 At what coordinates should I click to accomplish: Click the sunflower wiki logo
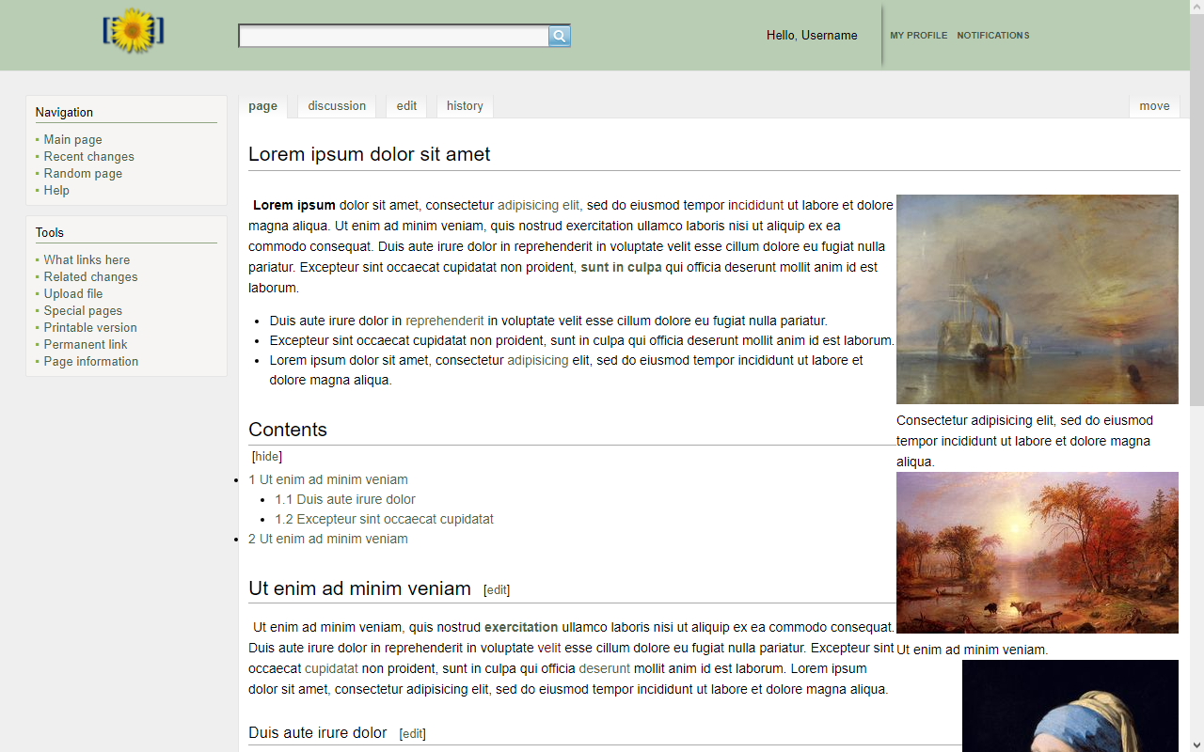coord(134,31)
